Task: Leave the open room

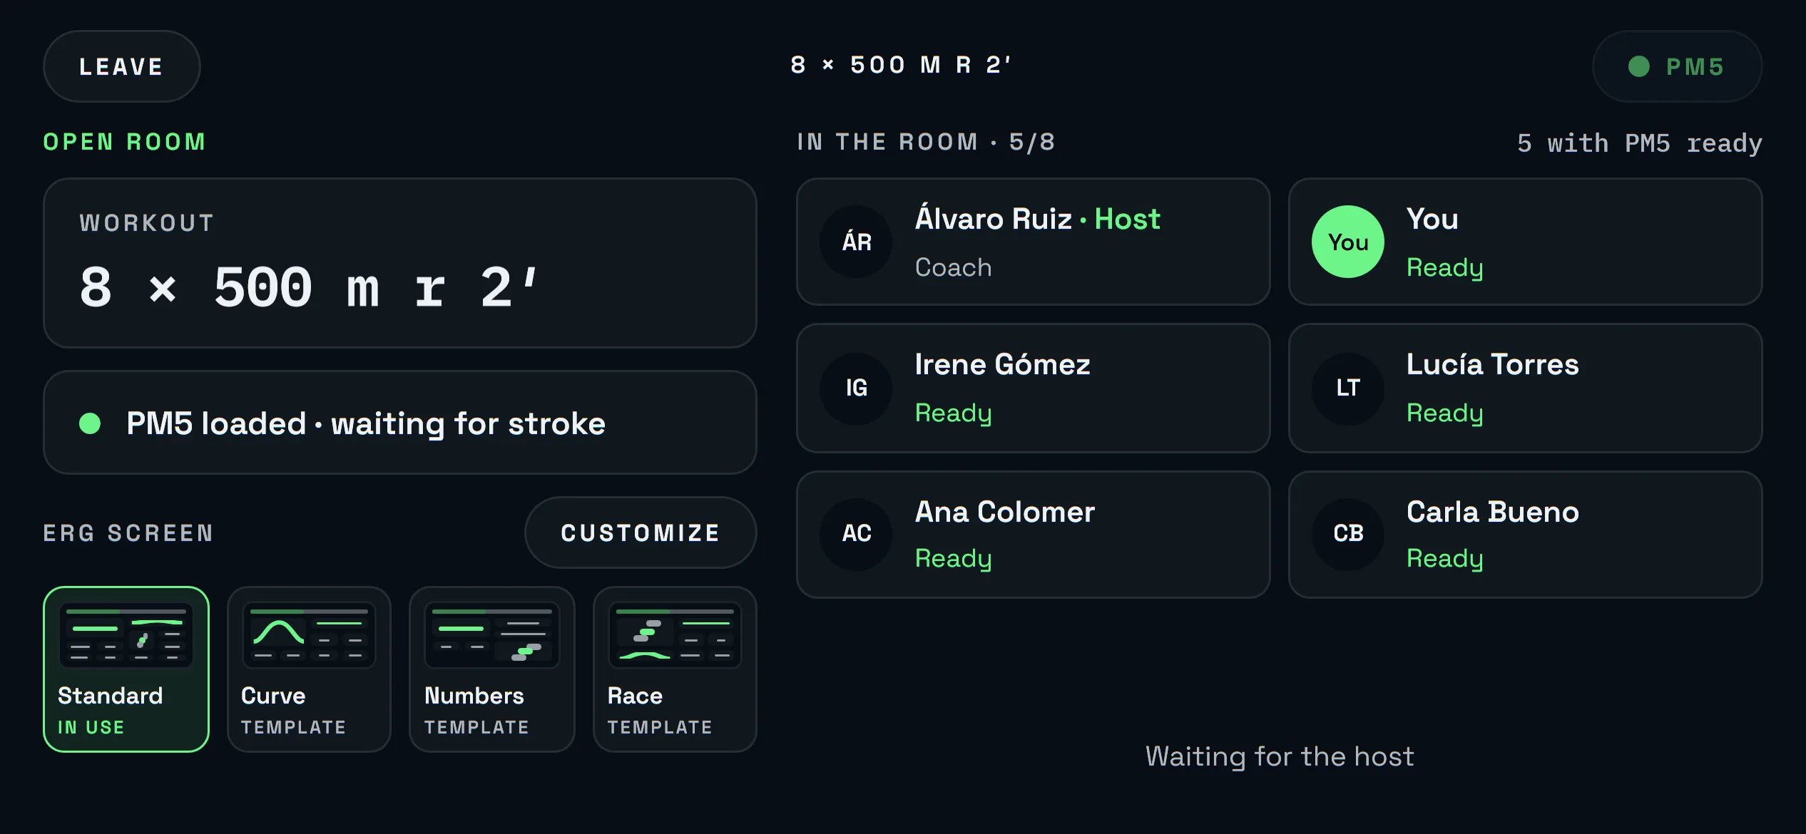Action: click(122, 66)
